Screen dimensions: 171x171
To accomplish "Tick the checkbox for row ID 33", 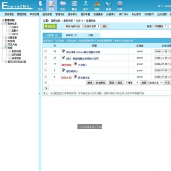I will tap(46, 51).
